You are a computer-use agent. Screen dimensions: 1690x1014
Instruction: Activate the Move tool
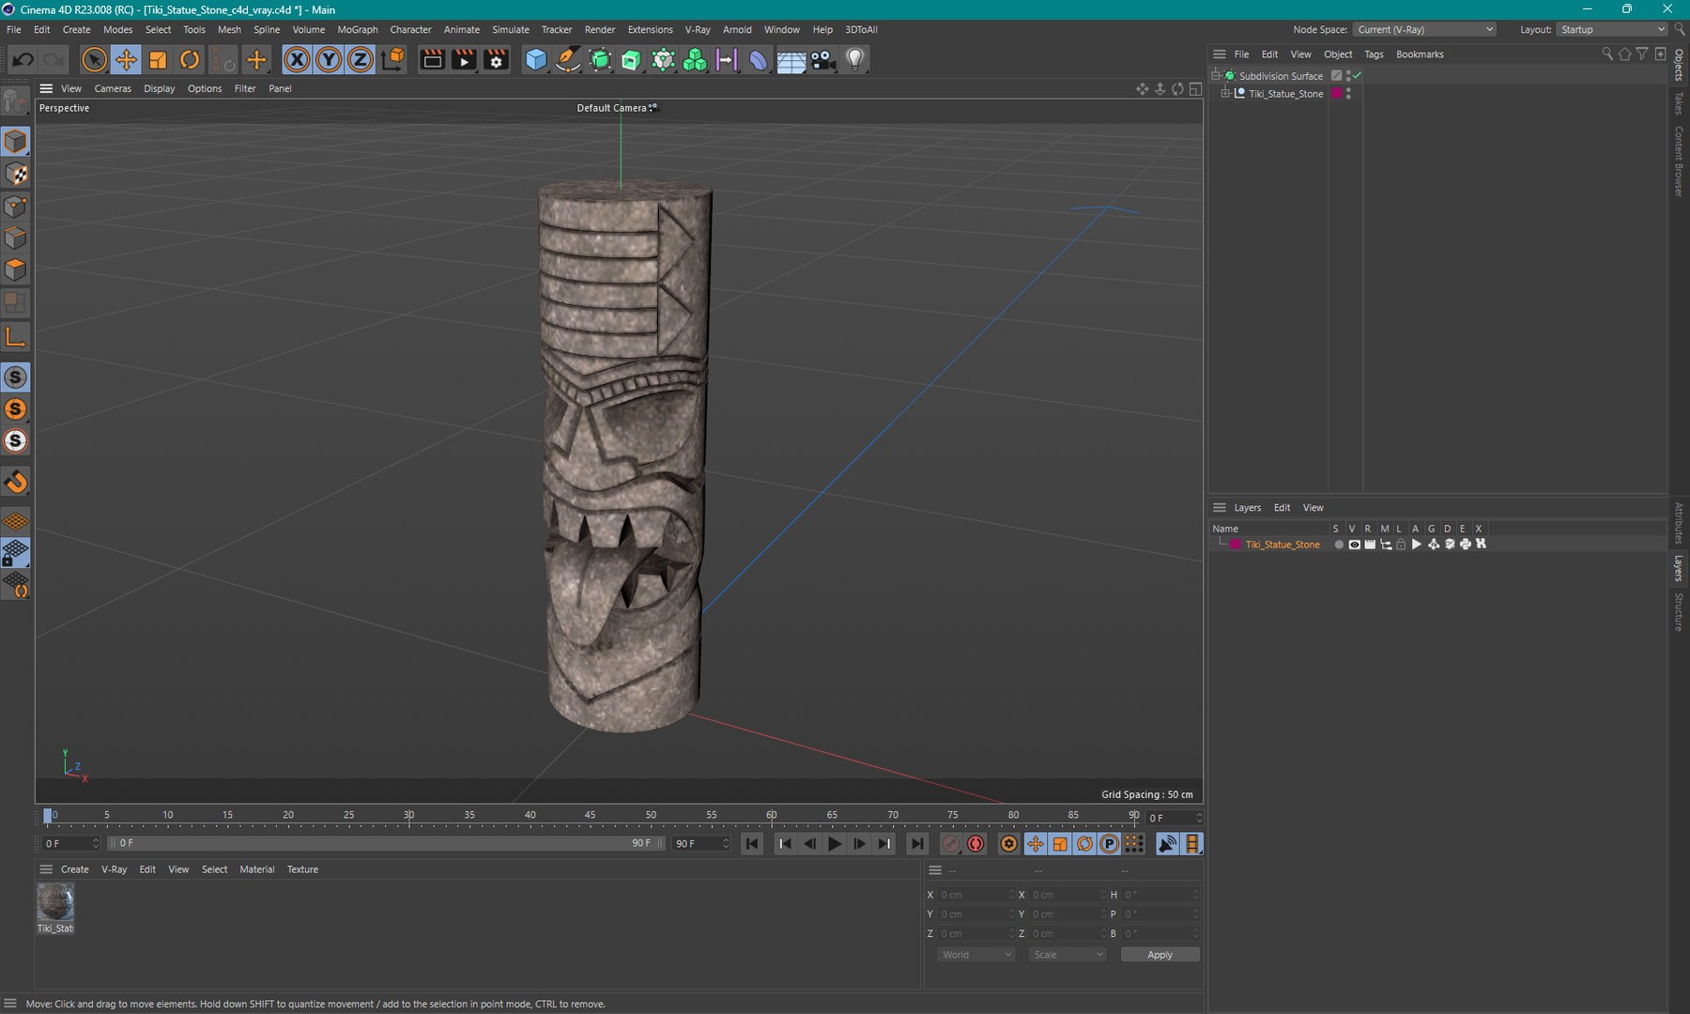pos(126,60)
